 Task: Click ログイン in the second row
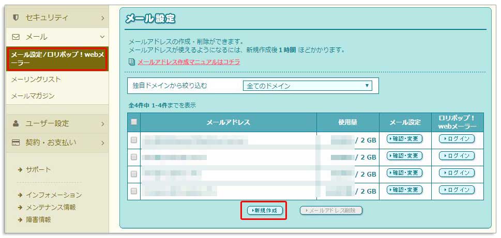(x=457, y=156)
